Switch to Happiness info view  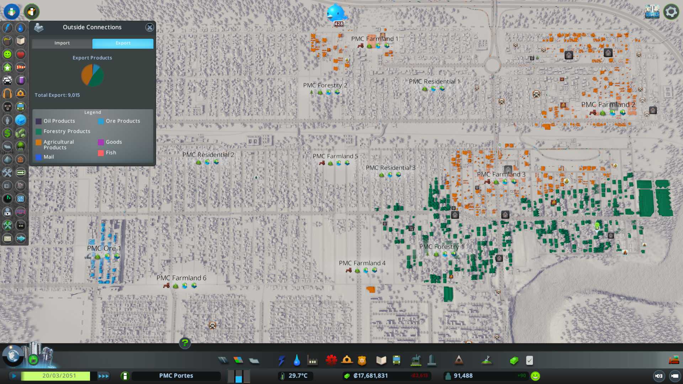tap(7, 54)
